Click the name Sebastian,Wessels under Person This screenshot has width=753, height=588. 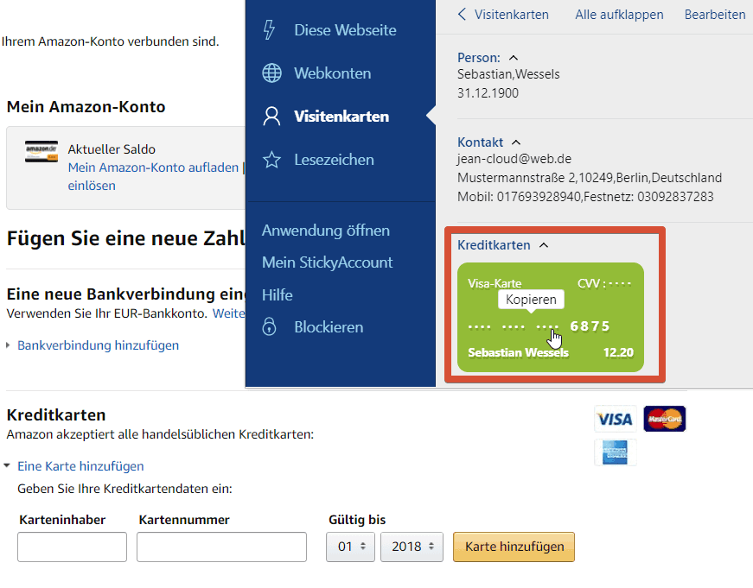[x=508, y=74]
